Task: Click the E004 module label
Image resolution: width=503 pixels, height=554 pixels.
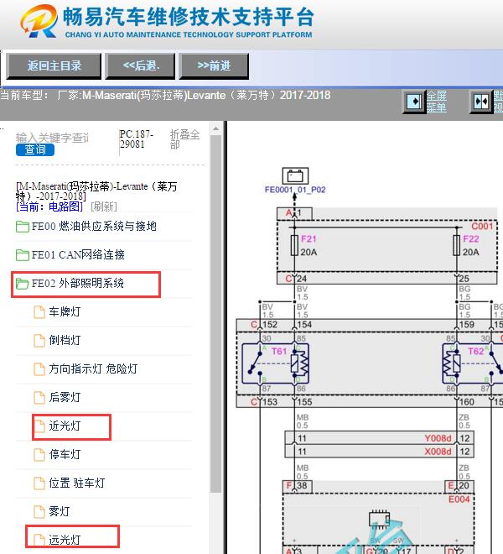Action: (x=459, y=499)
